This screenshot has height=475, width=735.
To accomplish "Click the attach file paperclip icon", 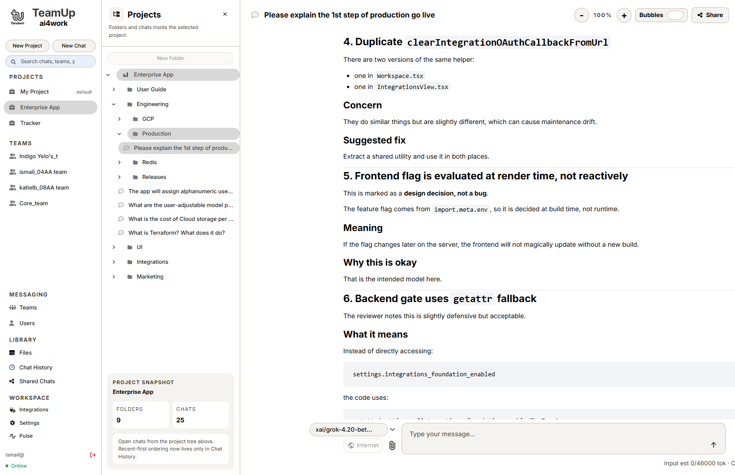I will click(x=392, y=445).
